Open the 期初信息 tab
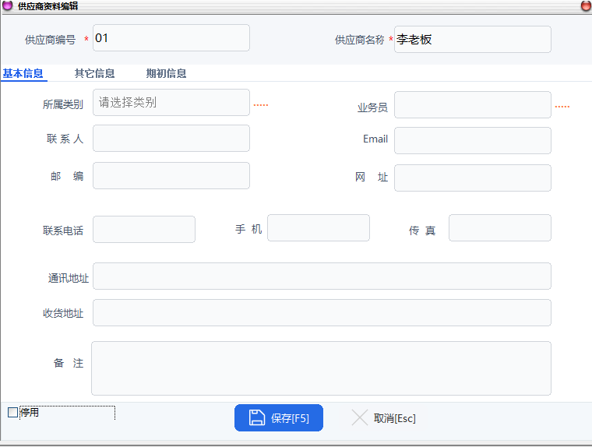 click(x=166, y=74)
